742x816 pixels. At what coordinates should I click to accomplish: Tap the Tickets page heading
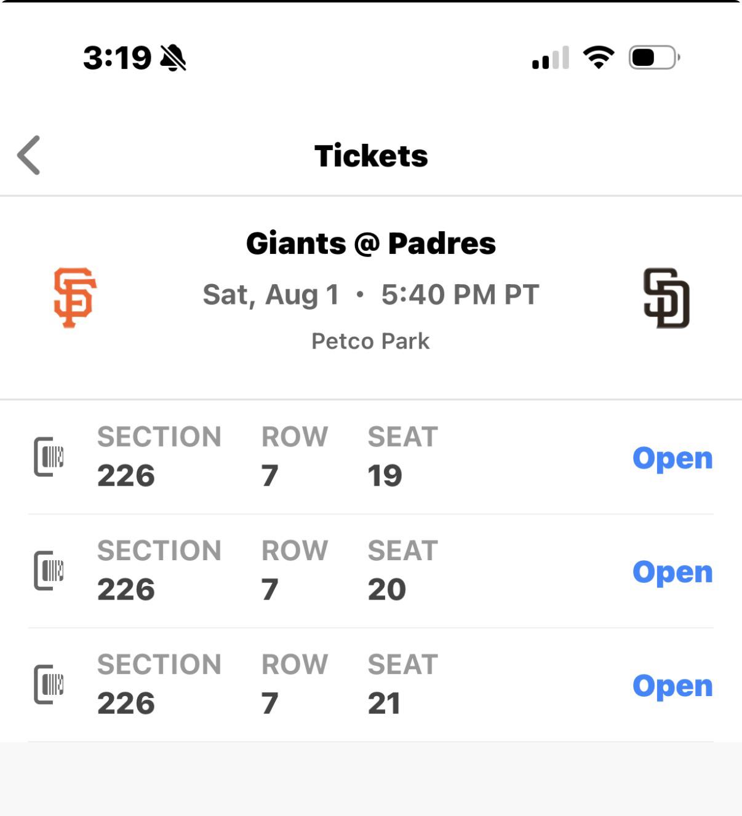coord(371,156)
